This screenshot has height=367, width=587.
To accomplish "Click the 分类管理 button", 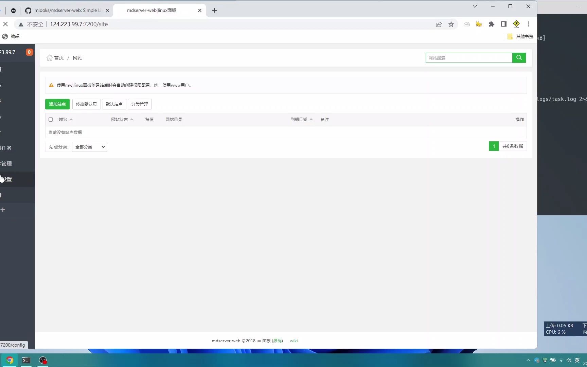I will point(140,104).
